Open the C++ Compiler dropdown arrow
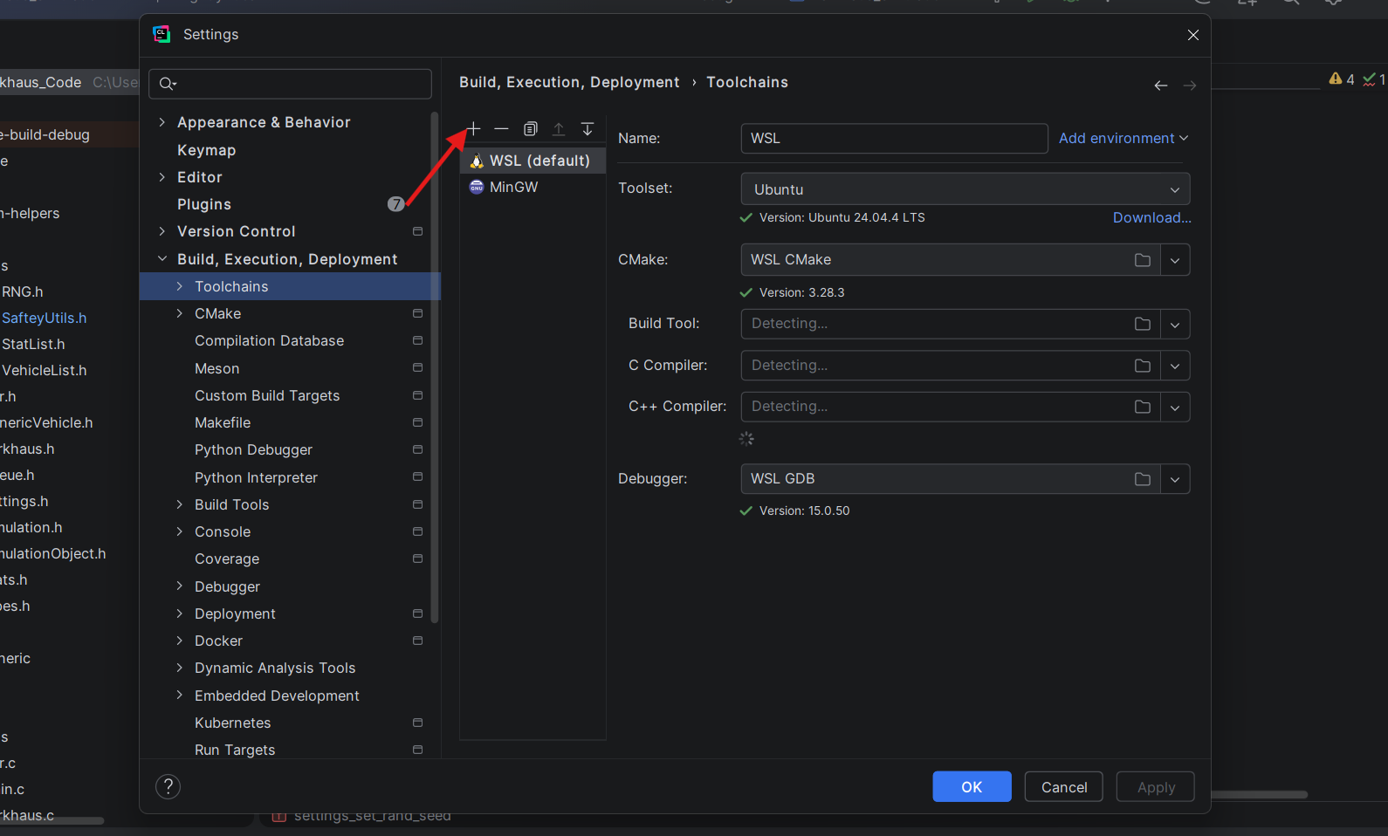1388x836 pixels. coord(1175,407)
